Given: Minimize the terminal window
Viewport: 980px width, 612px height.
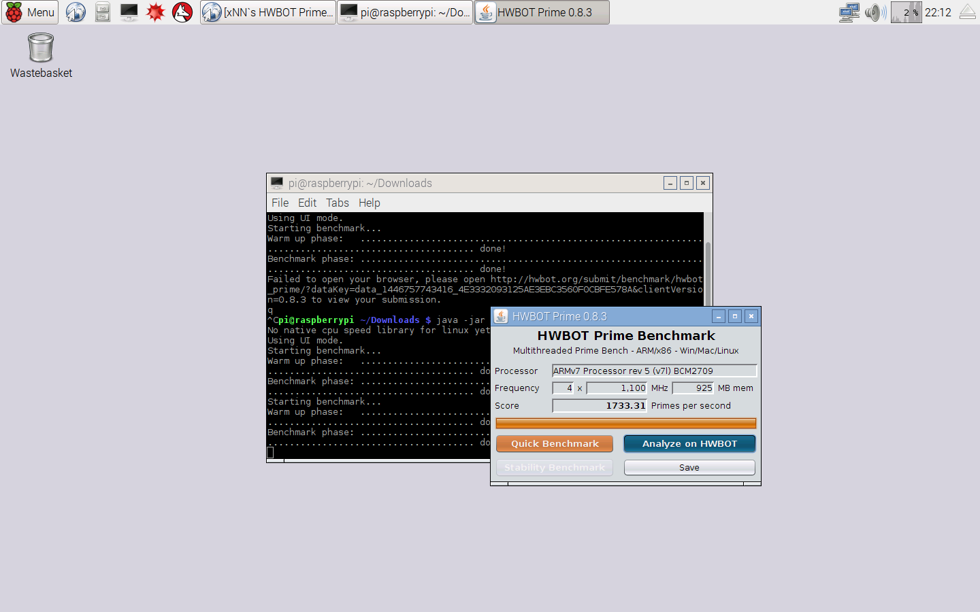Looking at the screenshot, I should click(x=670, y=183).
